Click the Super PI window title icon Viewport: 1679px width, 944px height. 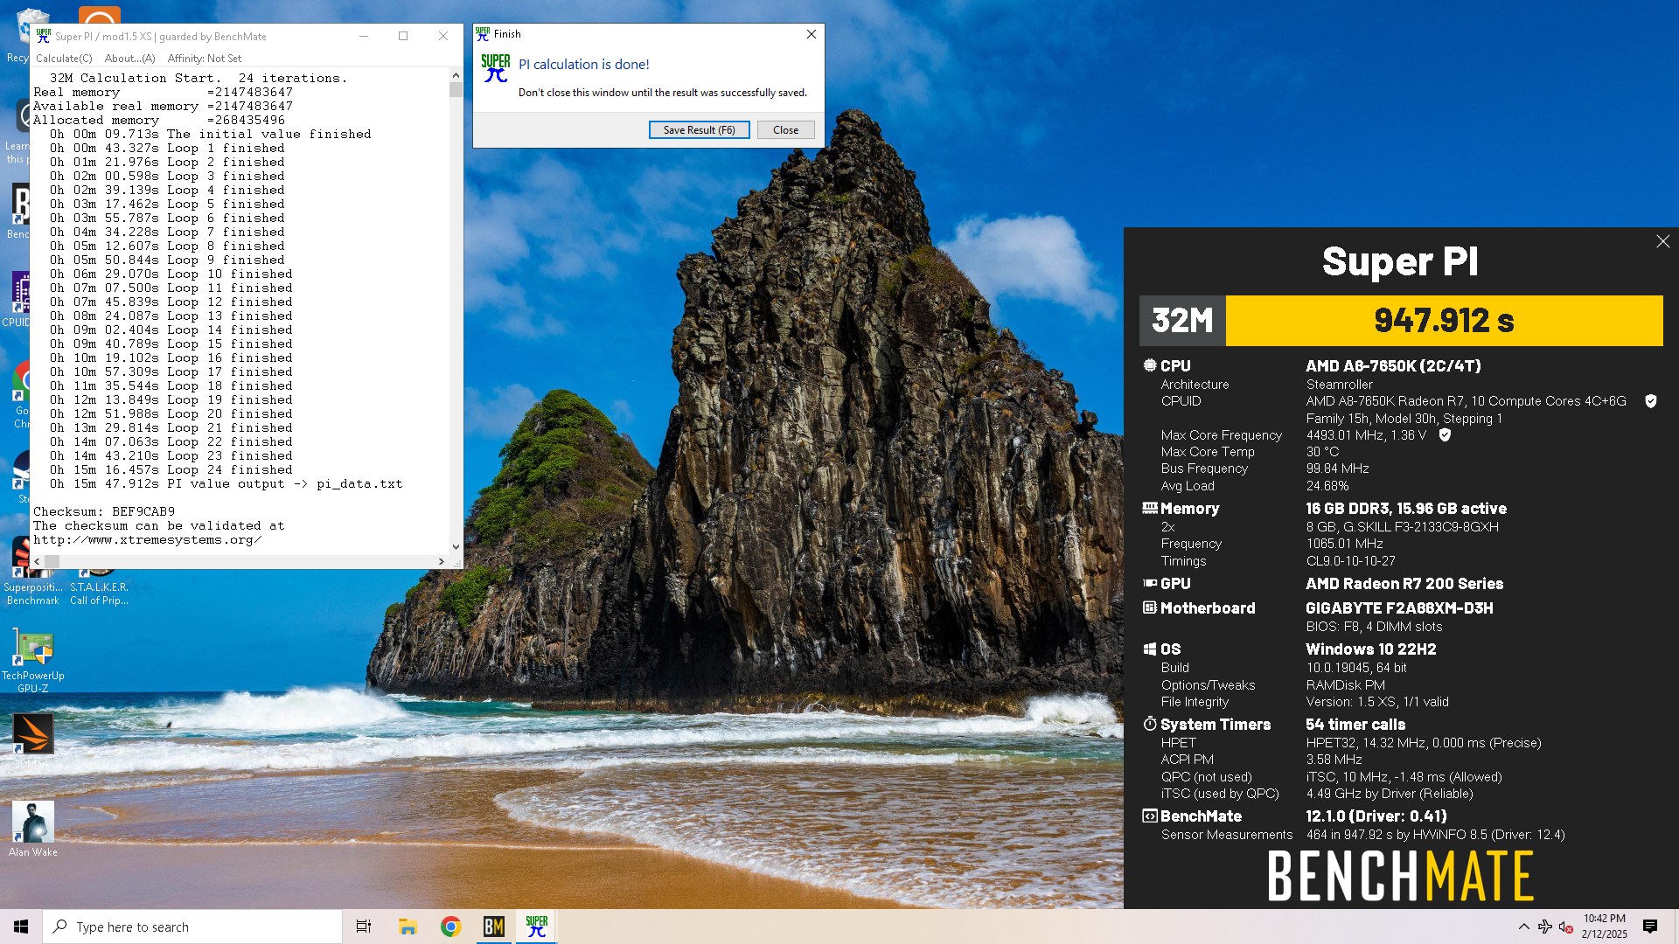pyautogui.click(x=44, y=36)
